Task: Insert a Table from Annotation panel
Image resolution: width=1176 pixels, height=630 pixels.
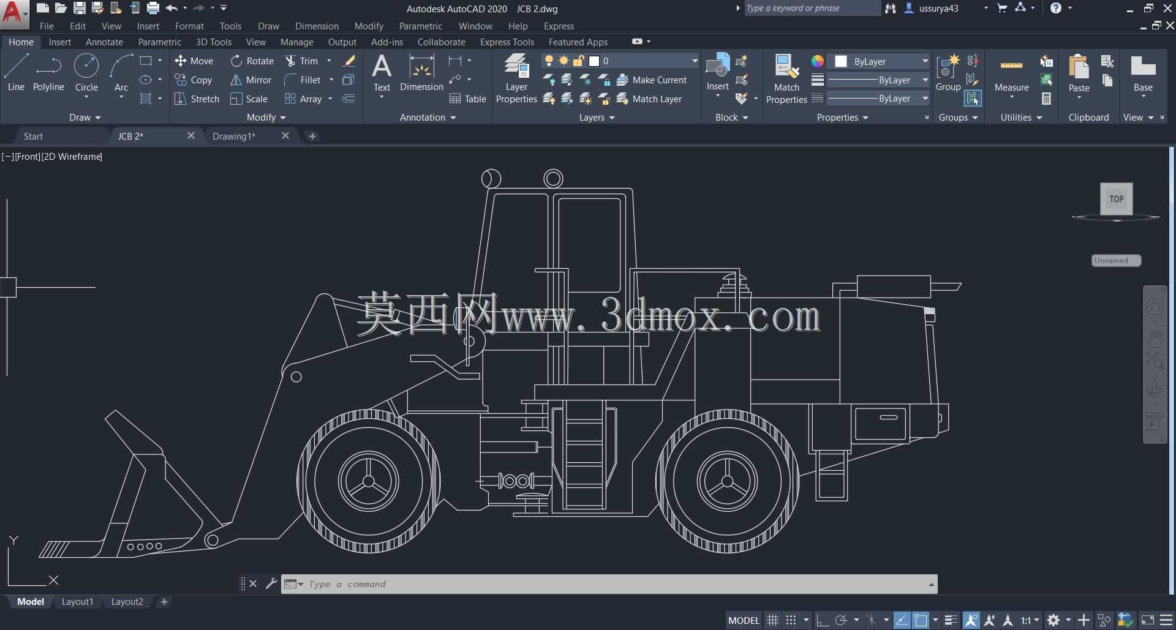Action: pos(468,99)
